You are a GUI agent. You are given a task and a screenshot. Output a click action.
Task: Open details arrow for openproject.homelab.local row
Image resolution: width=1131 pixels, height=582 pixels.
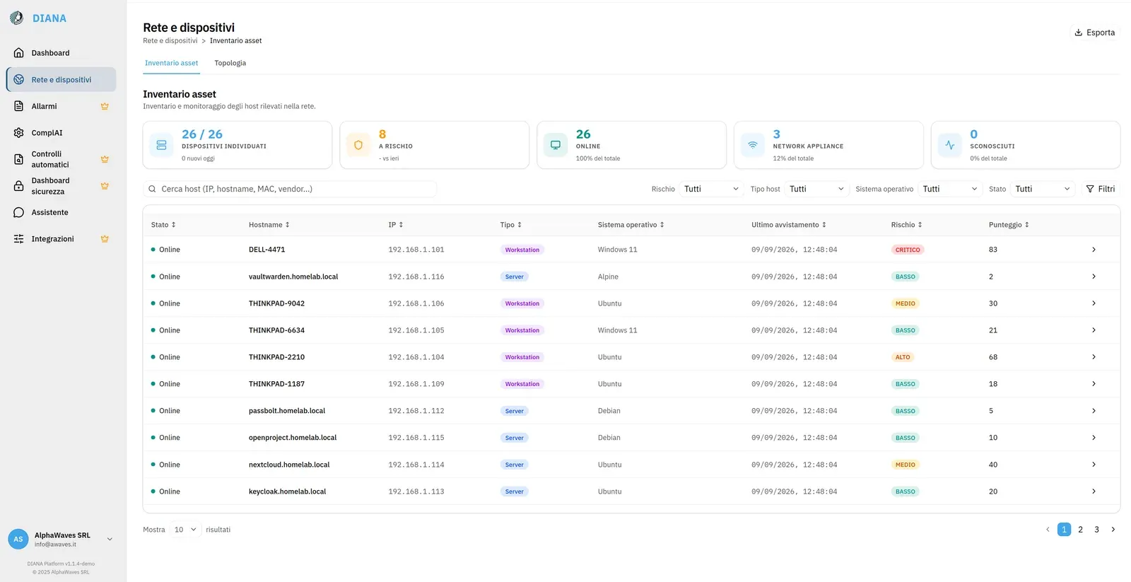tap(1094, 438)
